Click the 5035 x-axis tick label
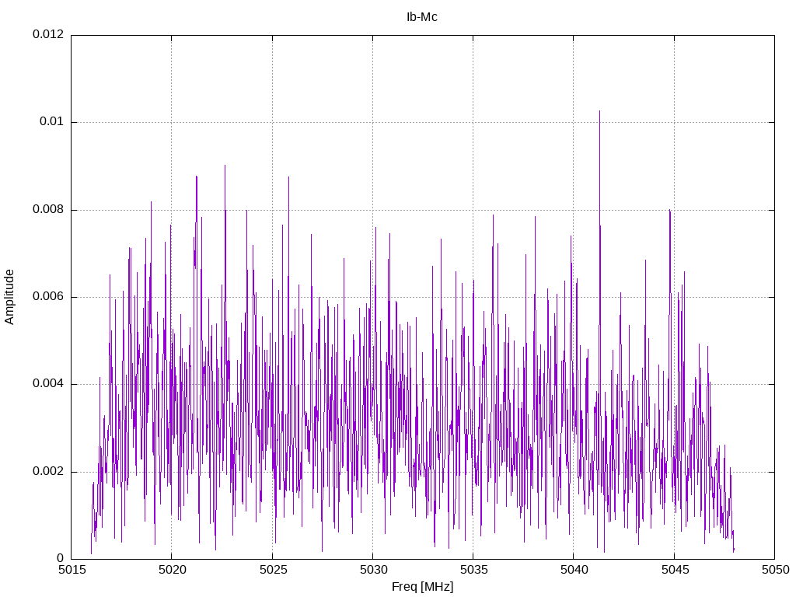This screenshot has width=796, height=597. click(473, 570)
